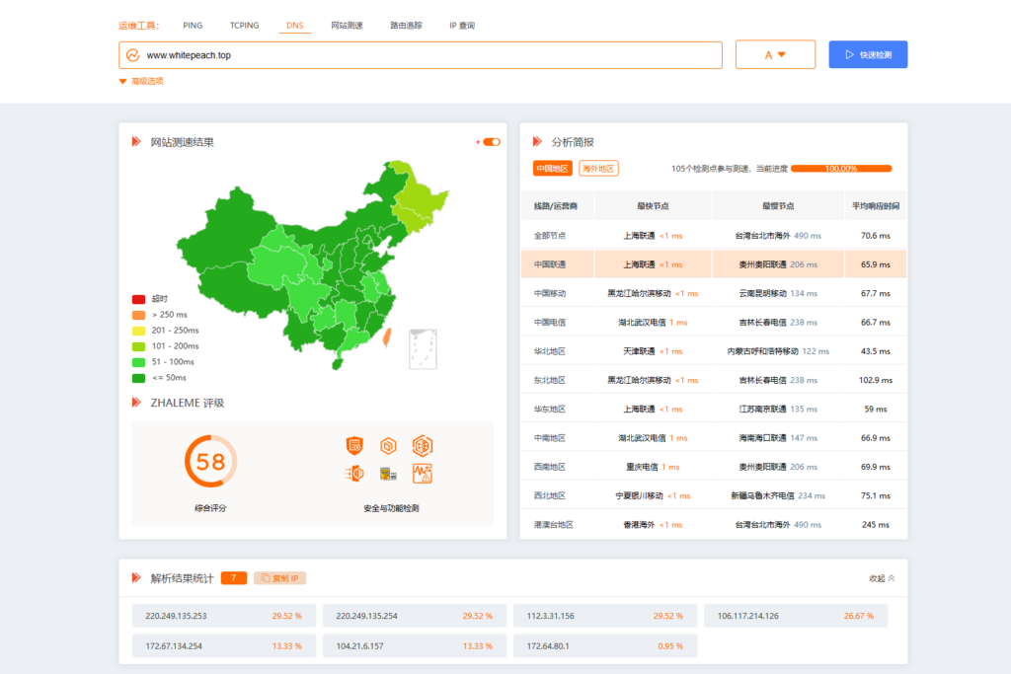Open the 路由追踪 tab
1011x674 pixels.
click(x=406, y=26)
